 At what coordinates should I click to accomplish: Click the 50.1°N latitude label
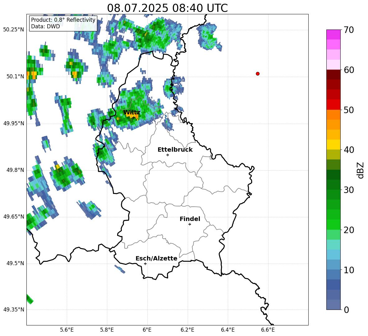pos(15,76)
